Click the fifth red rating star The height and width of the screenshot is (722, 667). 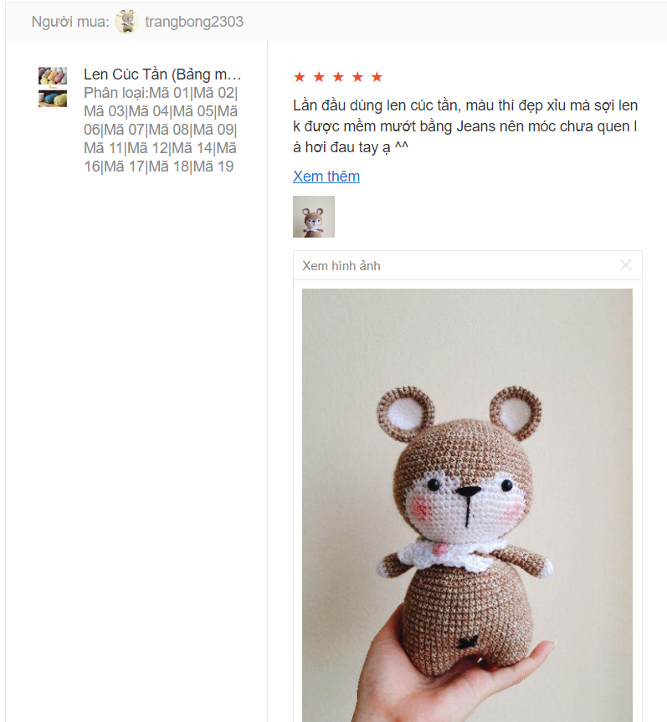tap(377, 77)
